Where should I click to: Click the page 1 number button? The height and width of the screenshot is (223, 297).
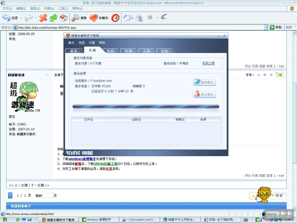pyautogui.click(x=10, y=195)
